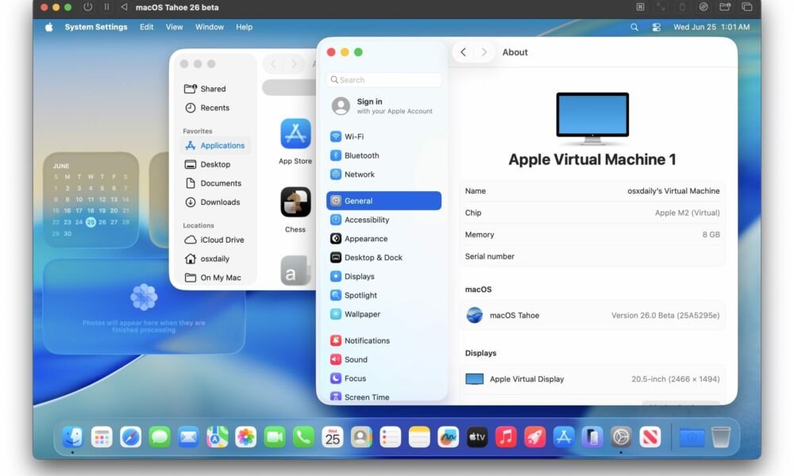The width and height of the screenshot is (794, 476).
Task: Click the date and time in menu bar
Action: point(711,27)
